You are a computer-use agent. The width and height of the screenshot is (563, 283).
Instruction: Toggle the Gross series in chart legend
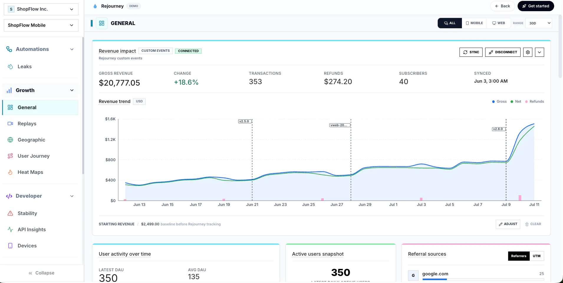(499, 101)
